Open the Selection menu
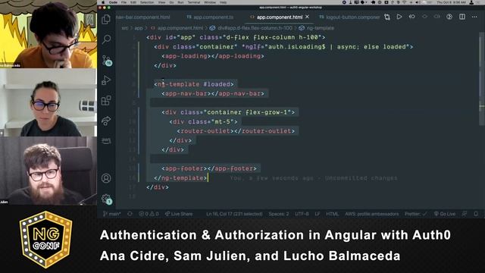Image resolution: width=485 pixels, height=273 pixels. 147,2
